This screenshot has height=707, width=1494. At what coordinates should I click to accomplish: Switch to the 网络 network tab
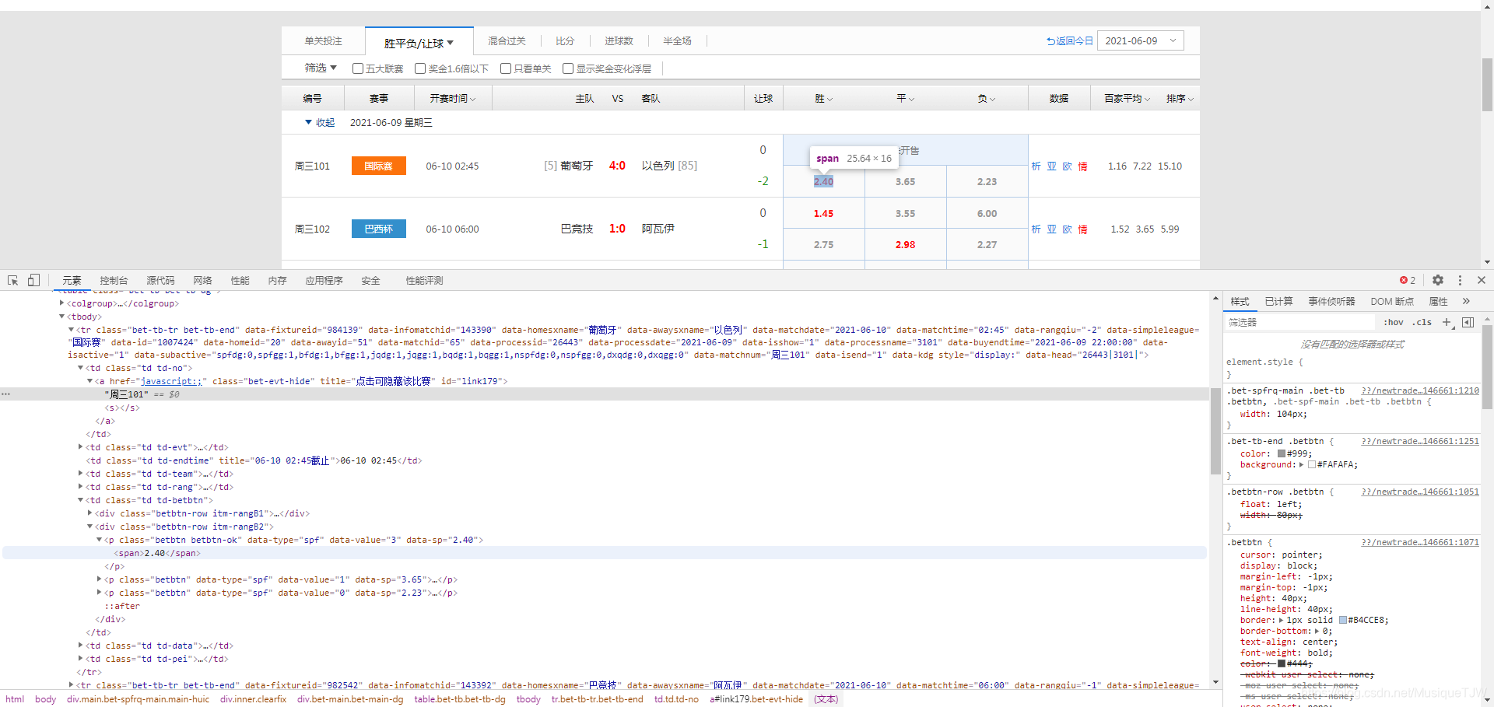coord(202,280)
